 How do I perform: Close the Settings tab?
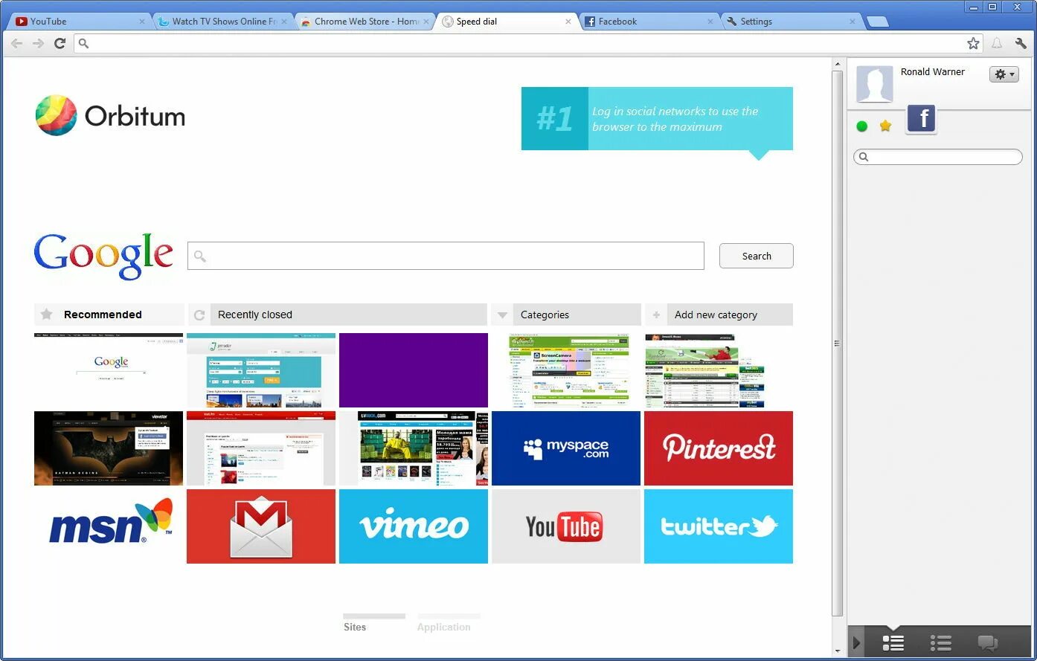[853, 22]
